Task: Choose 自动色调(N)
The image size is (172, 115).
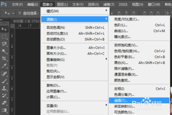Action: 75,28
